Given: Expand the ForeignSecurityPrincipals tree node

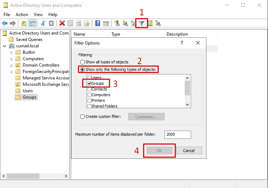Looking at the screenshot, I should tap(11, 72).
